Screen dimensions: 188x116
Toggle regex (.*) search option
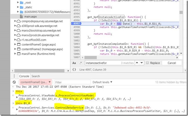pyautogui.click(x=81, y=63)
